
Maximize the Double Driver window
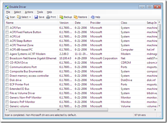click(150, 7)
